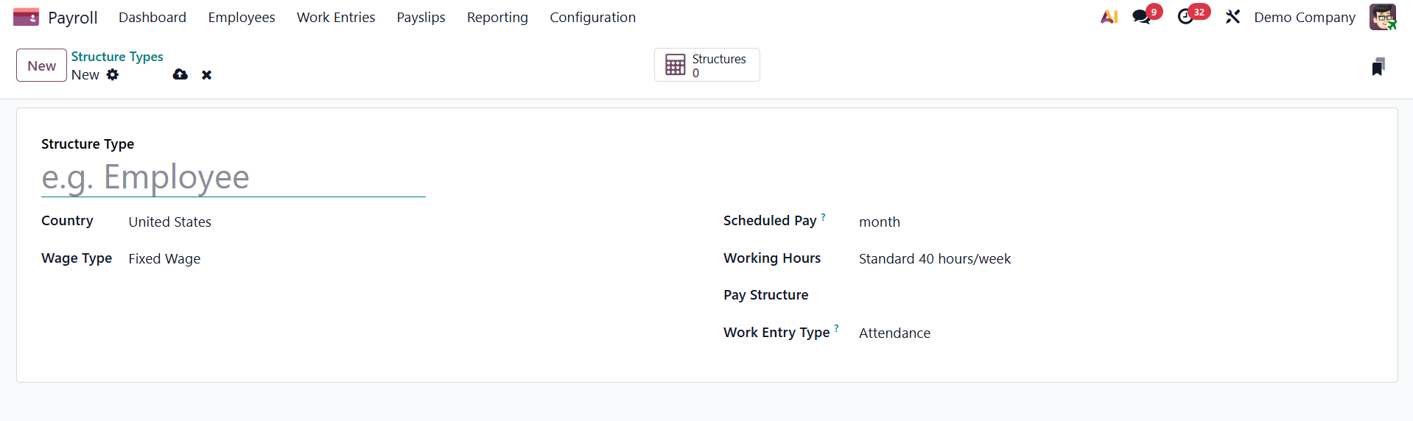Open the chat messages icon
The image size is (1413, 421).
point(1142,17)
